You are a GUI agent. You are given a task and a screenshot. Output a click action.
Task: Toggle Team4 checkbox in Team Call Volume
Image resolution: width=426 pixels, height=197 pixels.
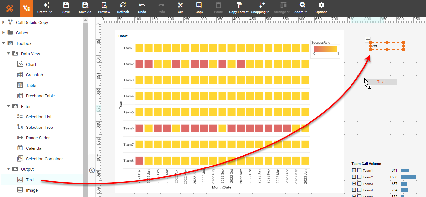pyautogui.click(x=359, y=190)
